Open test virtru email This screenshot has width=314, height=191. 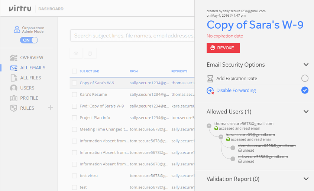(x=89, y=176)
